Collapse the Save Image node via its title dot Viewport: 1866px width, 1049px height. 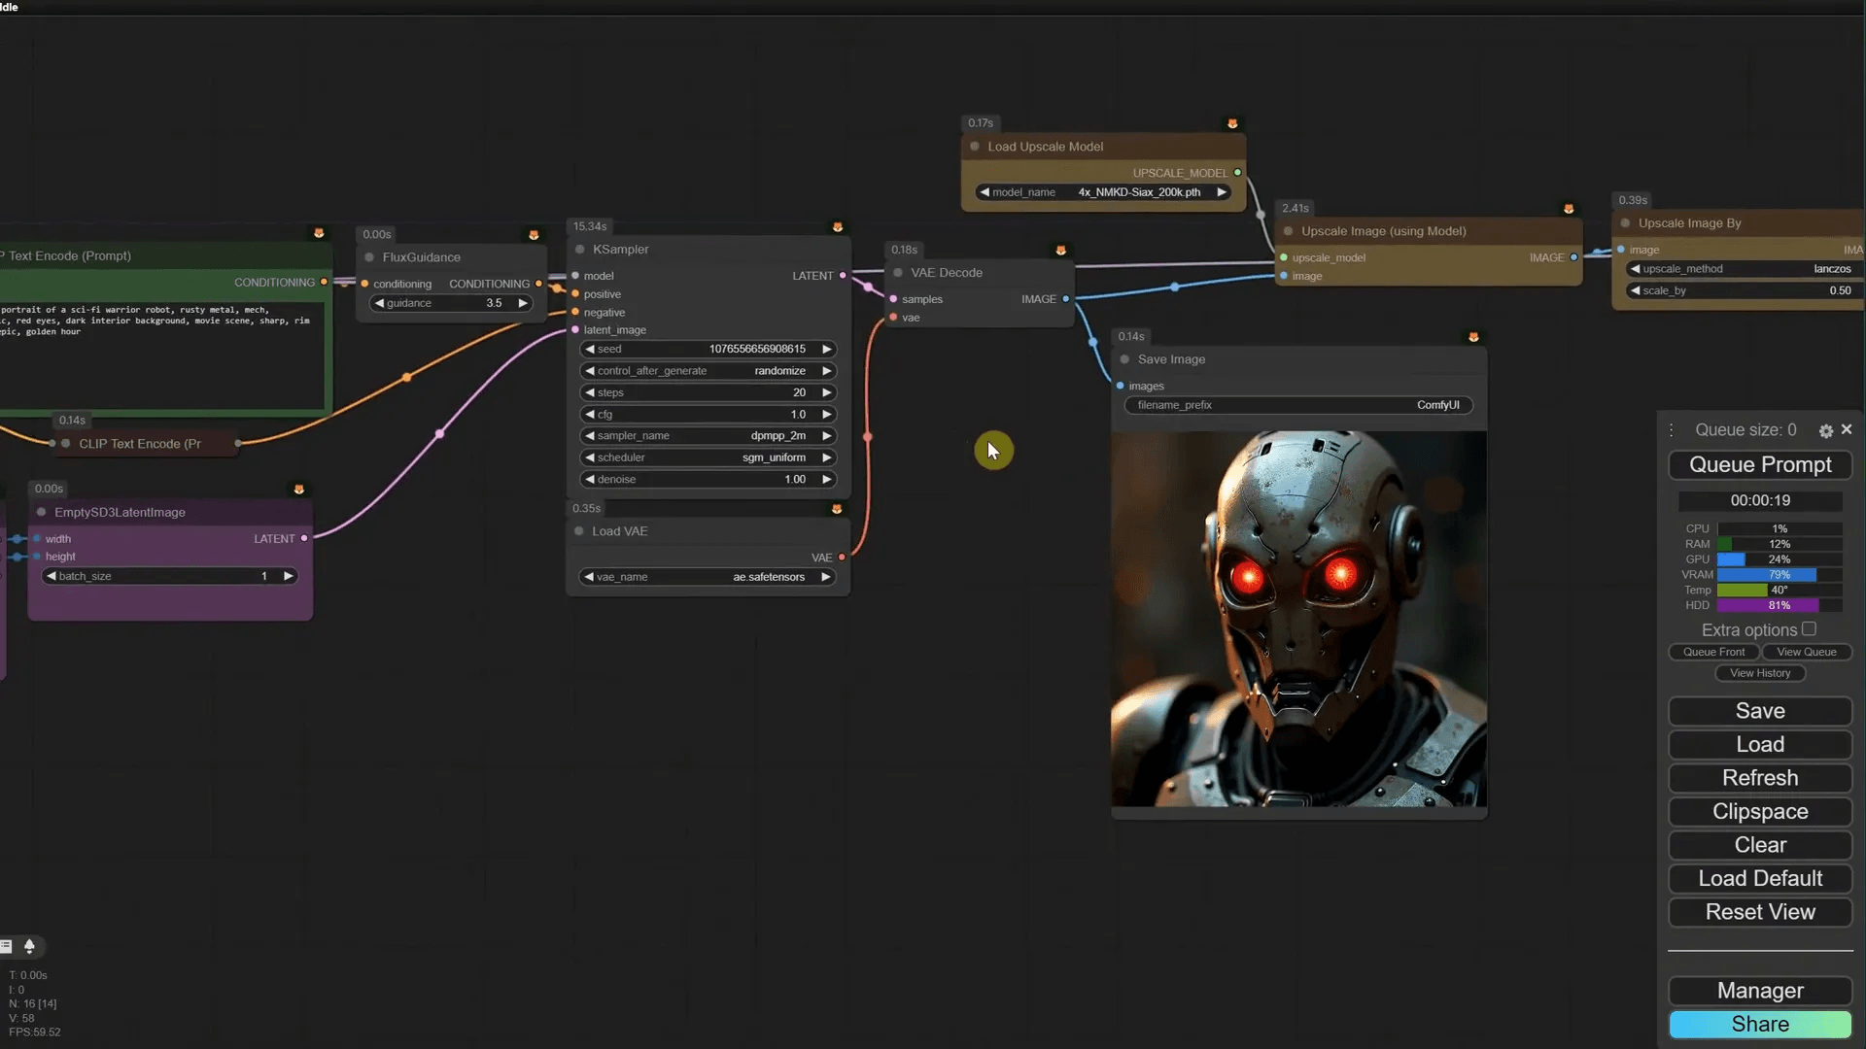(1124, 359)
